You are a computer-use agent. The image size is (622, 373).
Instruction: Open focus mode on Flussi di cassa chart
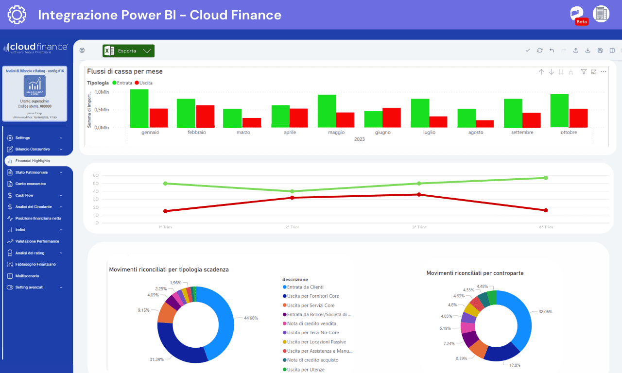[594, 72]
